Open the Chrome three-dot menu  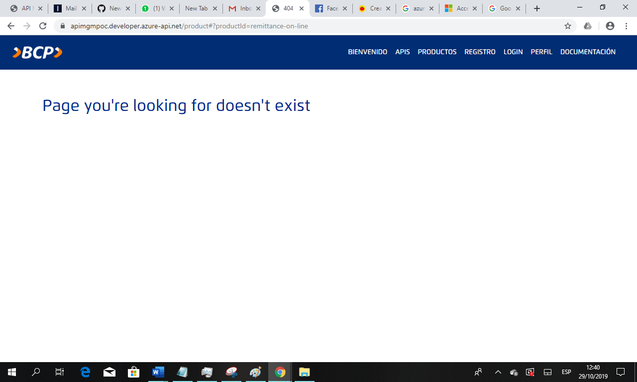point(626,26)
